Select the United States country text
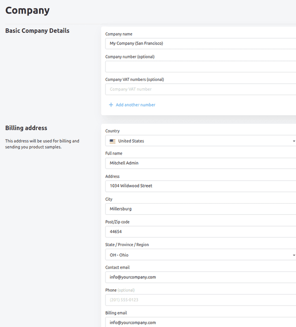Screen dimensions: 296x327 point(131,141)
